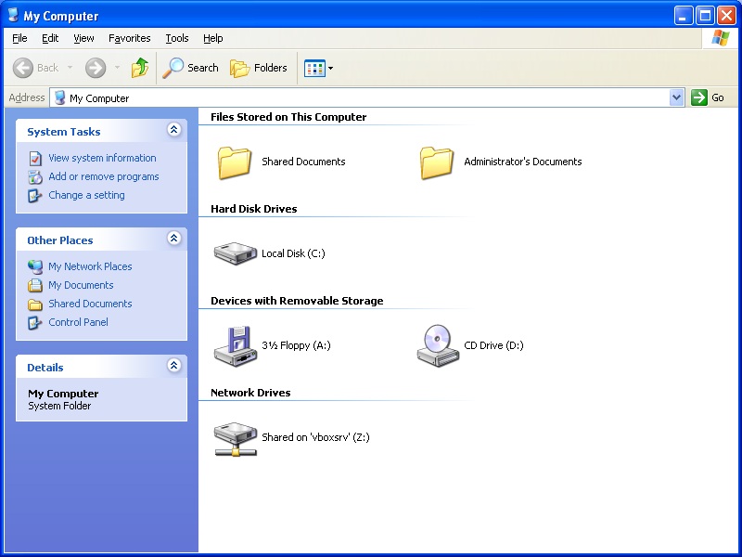Screen dimensions: 742x557
Task: Click "Shared on 'vboxsrv' (Z:)" label
Action: [x=315, y=437]
